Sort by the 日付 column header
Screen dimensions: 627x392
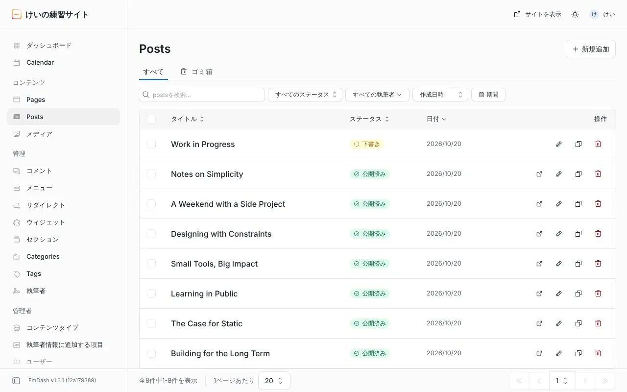coord(436,119)
